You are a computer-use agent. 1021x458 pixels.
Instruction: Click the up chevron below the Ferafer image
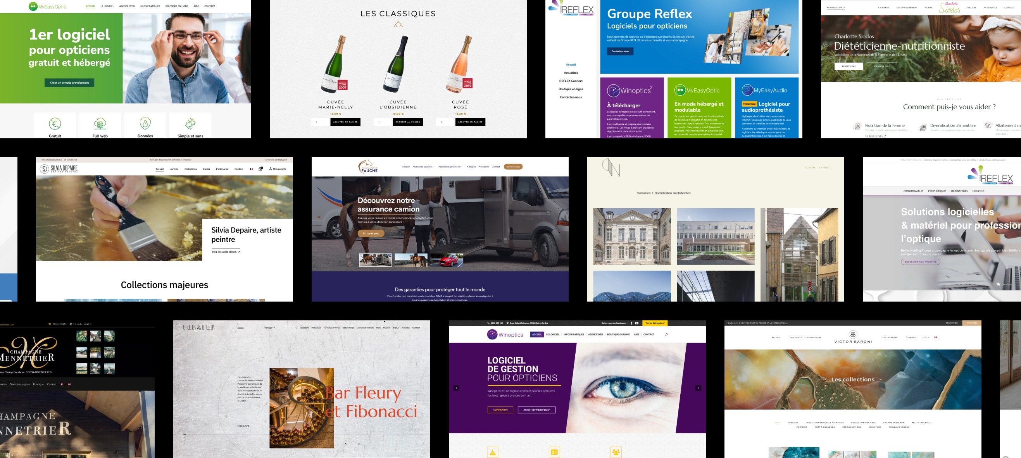pyautogui.click(x=346, y=444)
